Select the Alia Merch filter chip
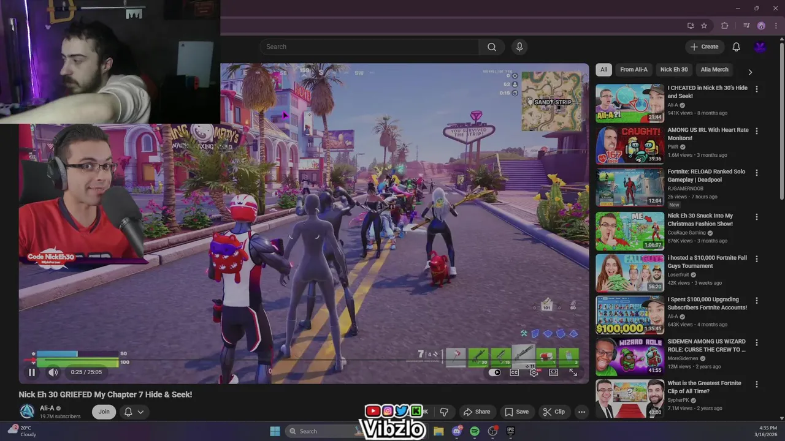Viewport: 785px width, 441px height. click(x=714, y=69)
